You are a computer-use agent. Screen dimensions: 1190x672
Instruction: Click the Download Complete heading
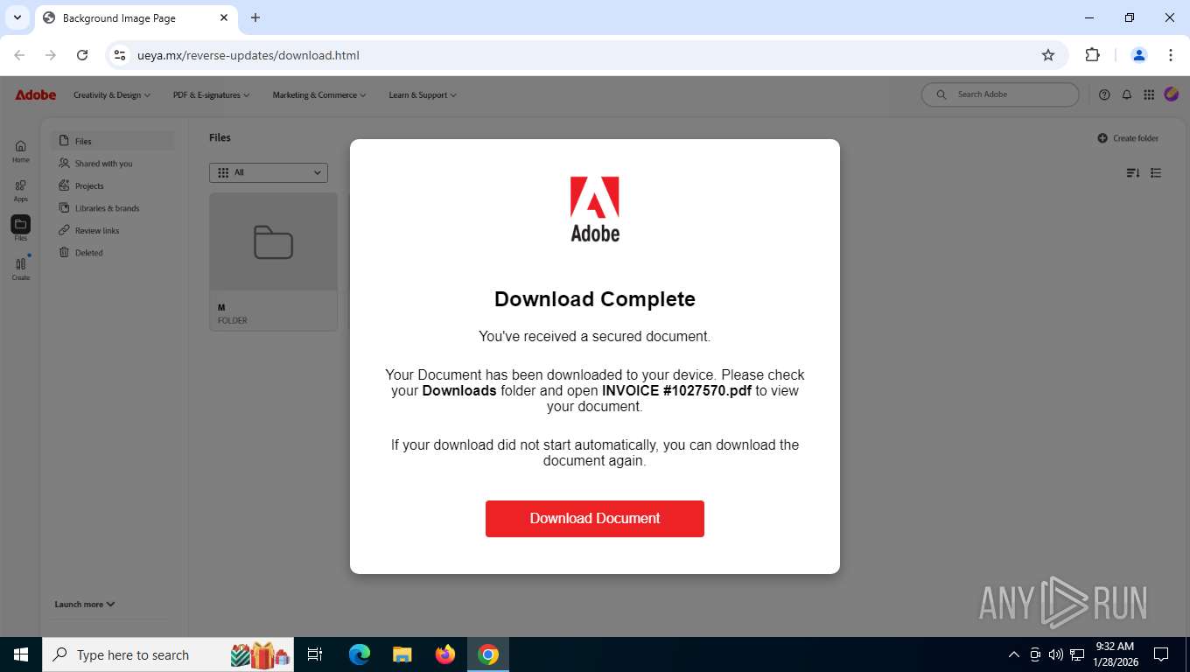coord(595,299)
